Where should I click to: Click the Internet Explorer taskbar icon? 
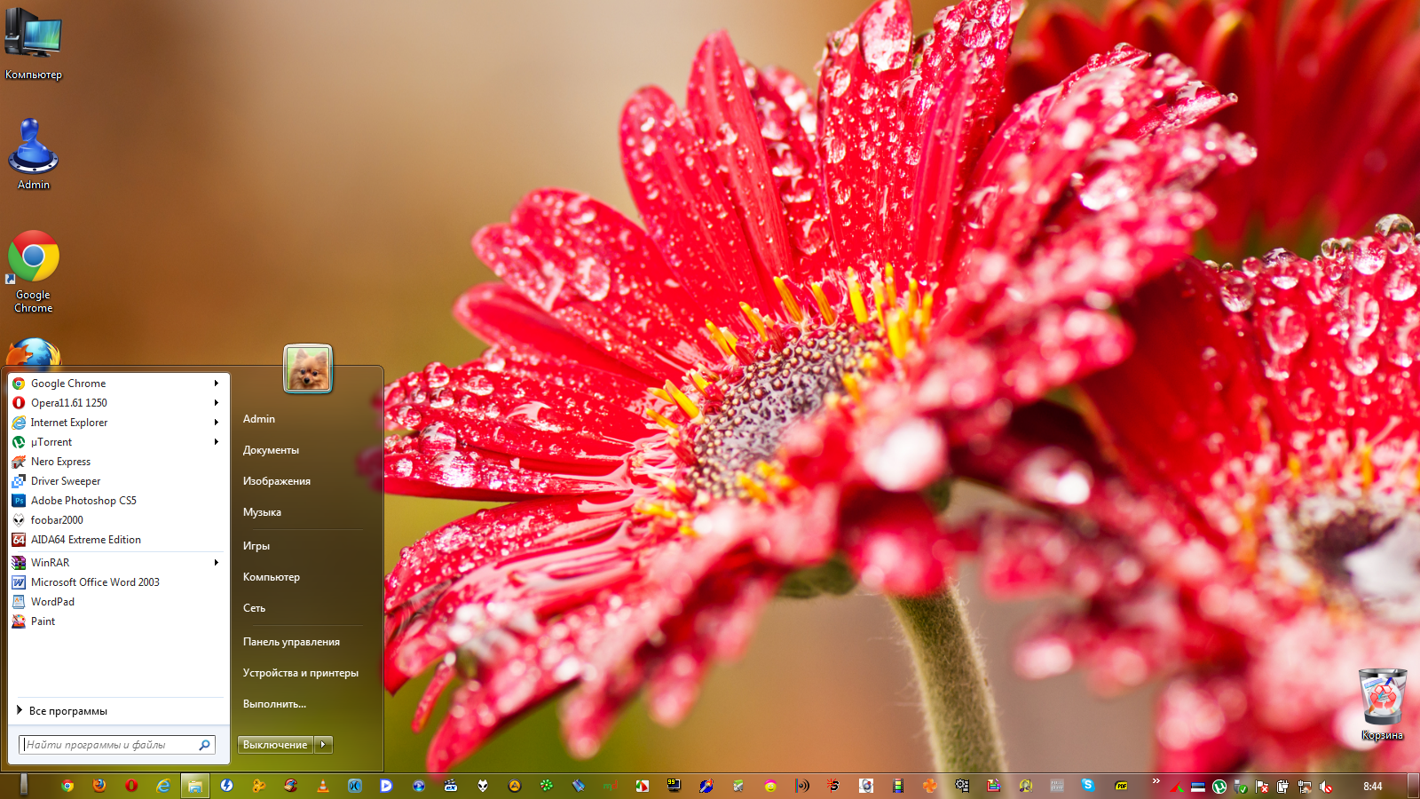[x=163, y=786]
